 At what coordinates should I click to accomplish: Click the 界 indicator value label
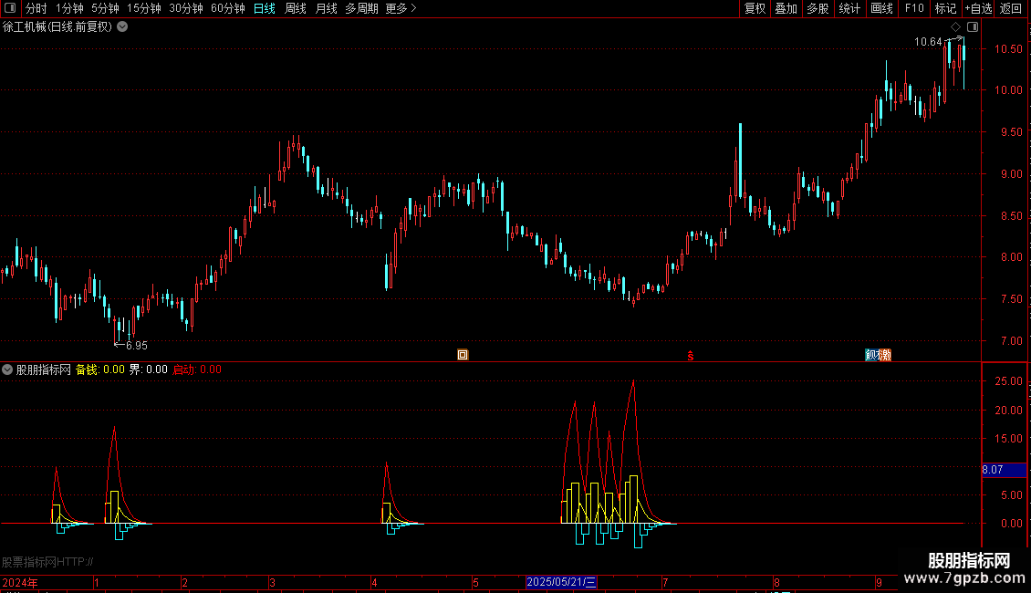point(148,369)
